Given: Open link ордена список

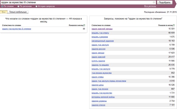Looking at the screenshot, I should point(99,105).
